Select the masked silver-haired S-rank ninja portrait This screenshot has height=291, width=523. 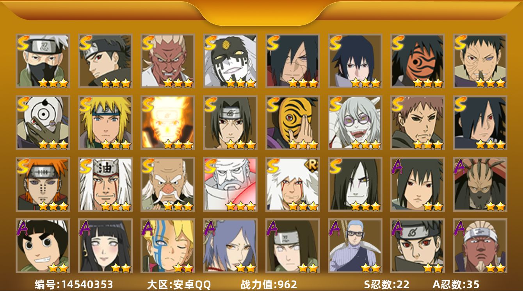[43, 61]
